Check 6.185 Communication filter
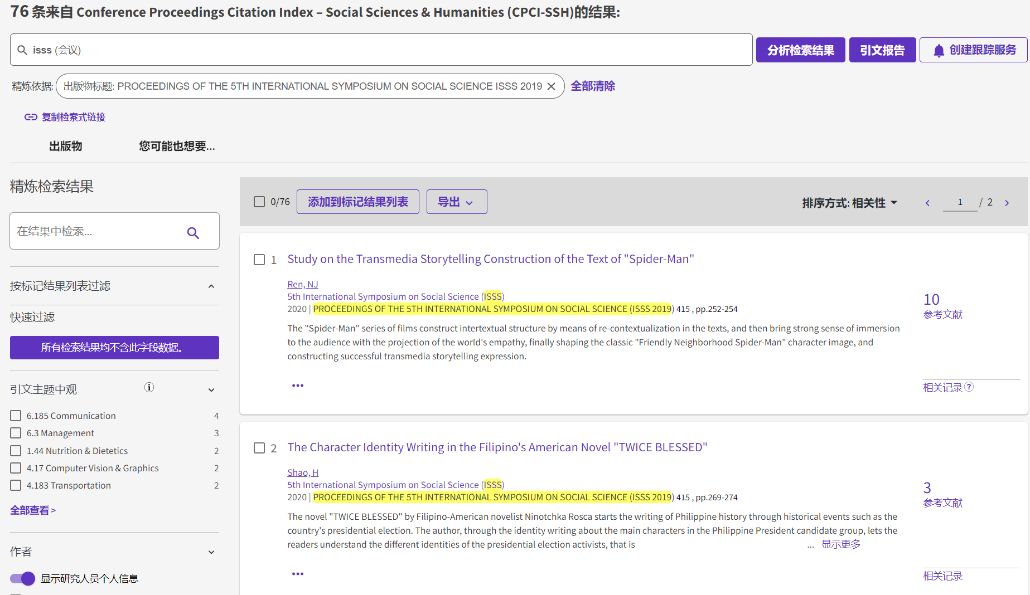Image resolution: width=1030 pixels, height=595 pixels. tap(16, 416)
